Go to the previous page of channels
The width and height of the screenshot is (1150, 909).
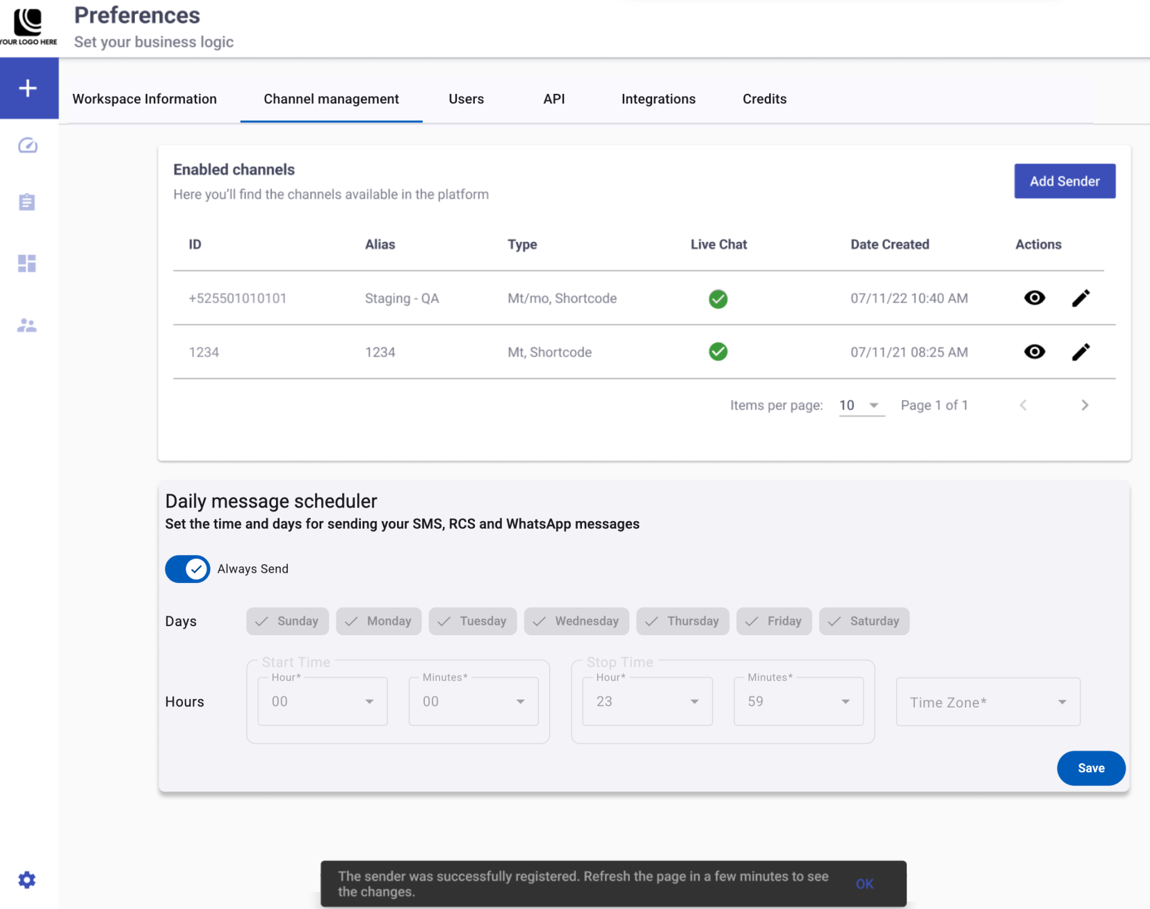1023,405
